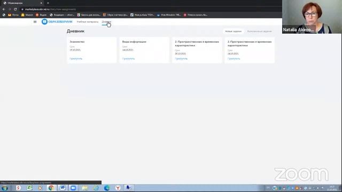This screenshot has height=192, width=342.
Task: Click Приступить on the last card
Action: [x=234, y=59]
